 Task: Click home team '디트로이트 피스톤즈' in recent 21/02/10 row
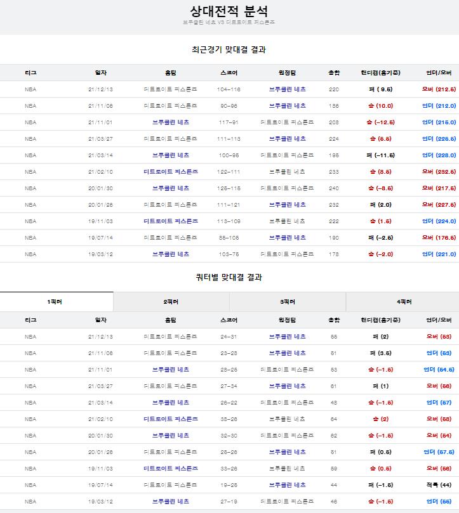(171, 172)
